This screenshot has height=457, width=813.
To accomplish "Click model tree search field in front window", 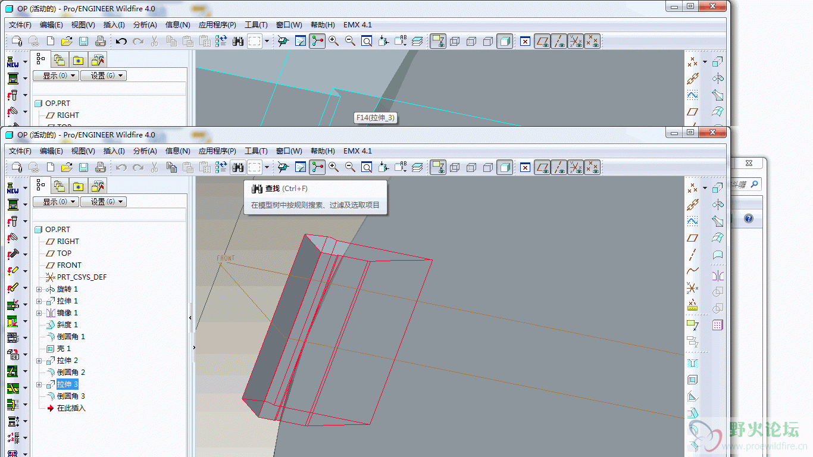I will pyautogui.click(x=109, y=215).
